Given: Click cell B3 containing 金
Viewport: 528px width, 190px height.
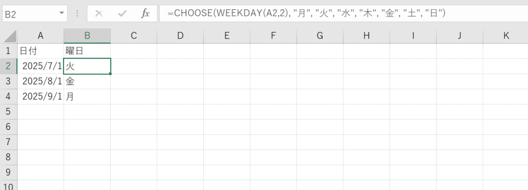Looking at the screenshot, I should point(87,81).
